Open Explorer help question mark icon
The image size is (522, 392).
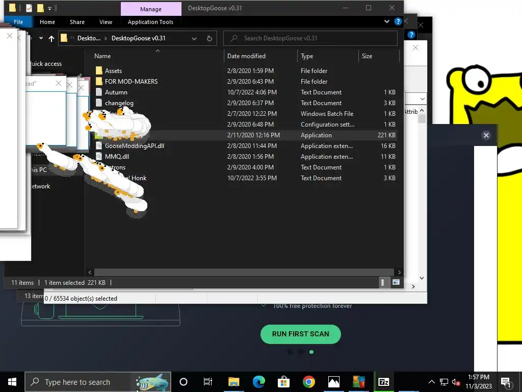click(398, 21)
